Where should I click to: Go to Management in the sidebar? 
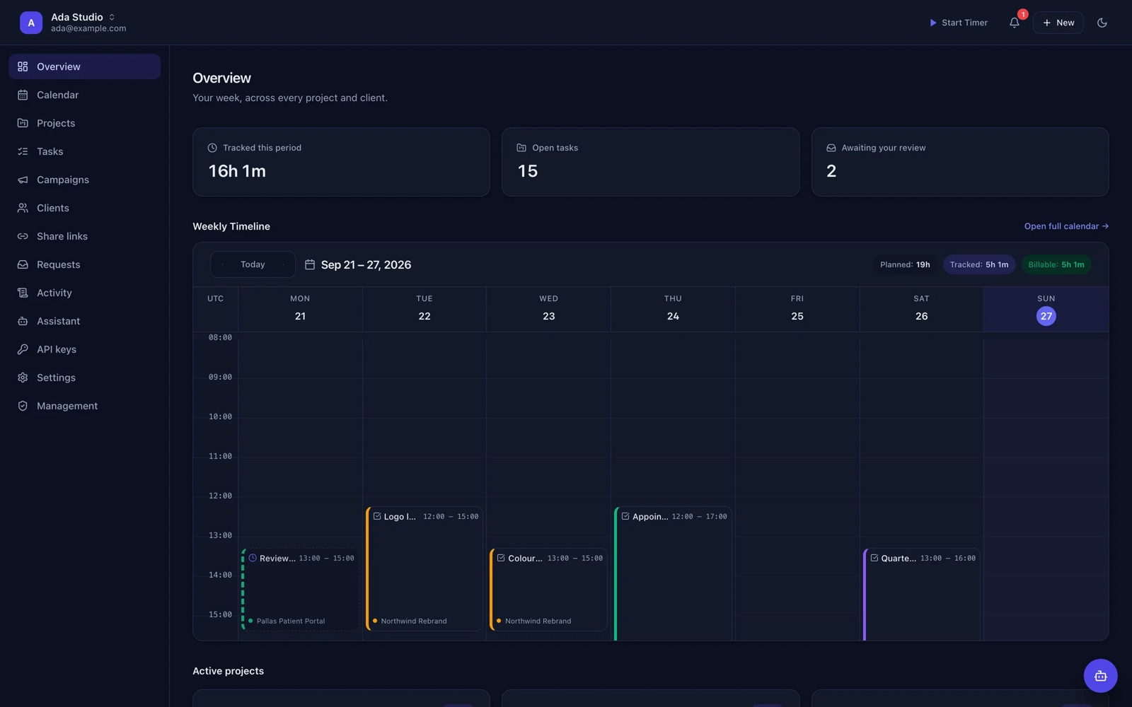tap(84, 406)
